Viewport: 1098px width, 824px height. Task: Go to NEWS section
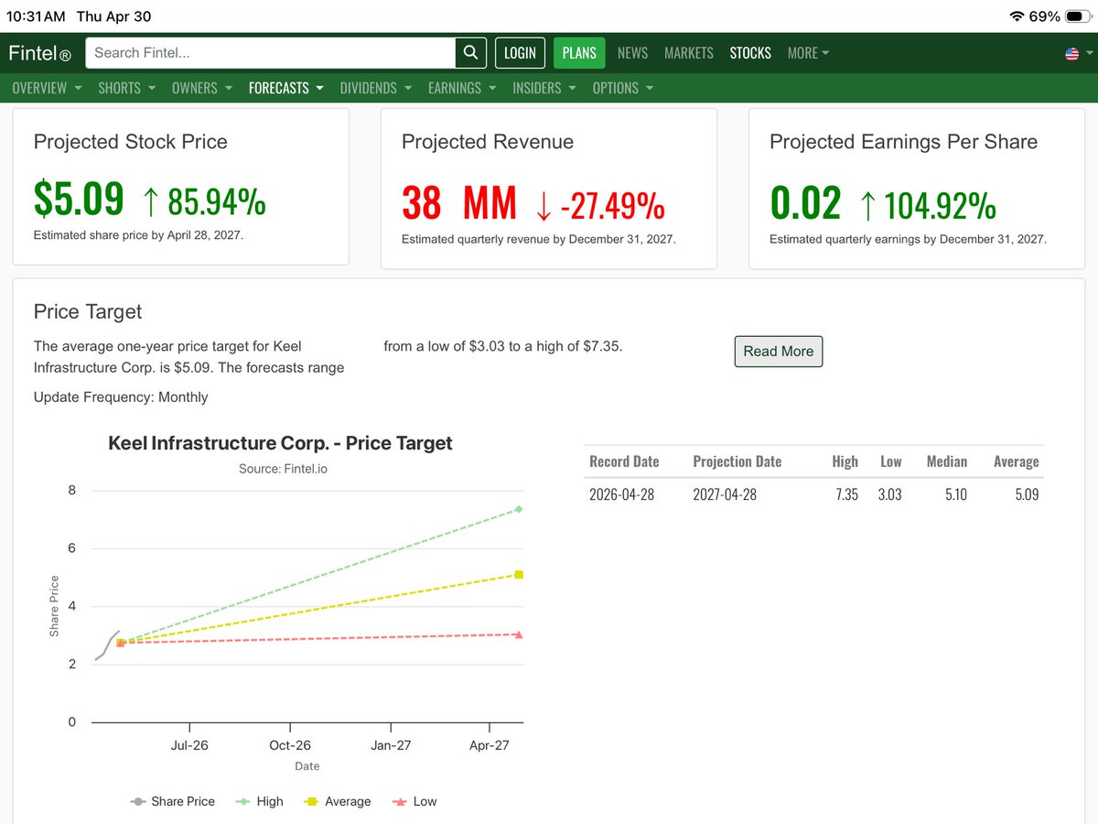pyautogui.click(x=632, y=53)
